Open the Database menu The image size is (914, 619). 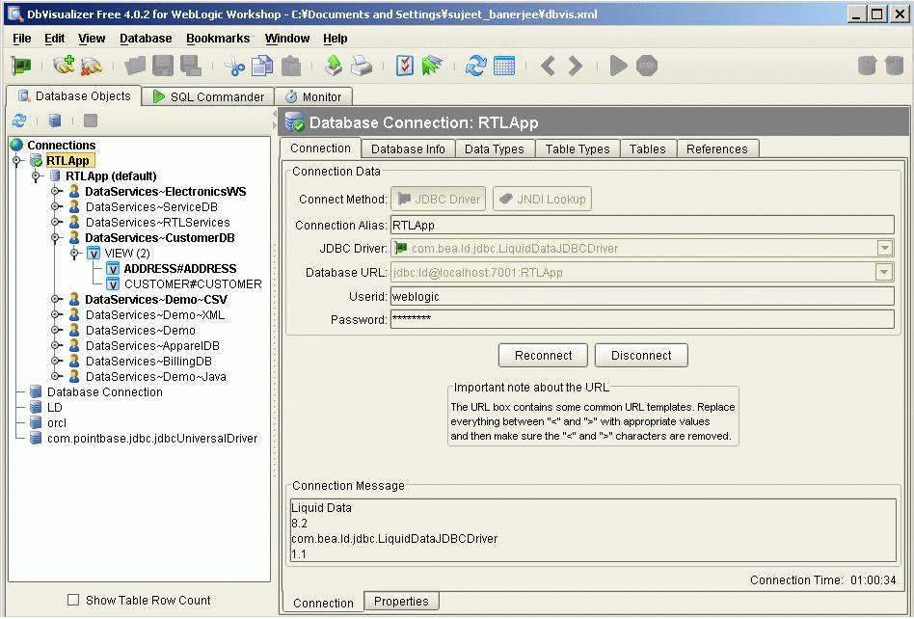[x=146, y=39]
